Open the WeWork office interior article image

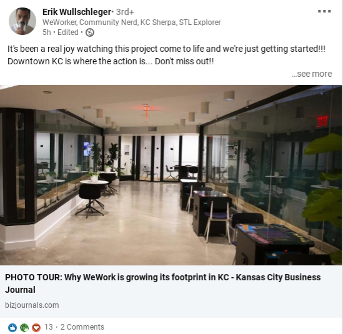coord(171,175)
